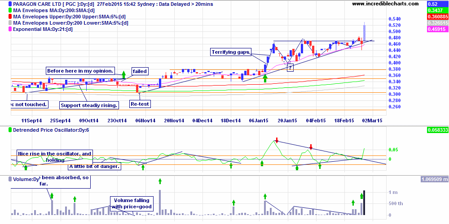This screenshot has height=224, width=449.
Task: Click the 09Oct14 date axis label
Action: (89, 121)
